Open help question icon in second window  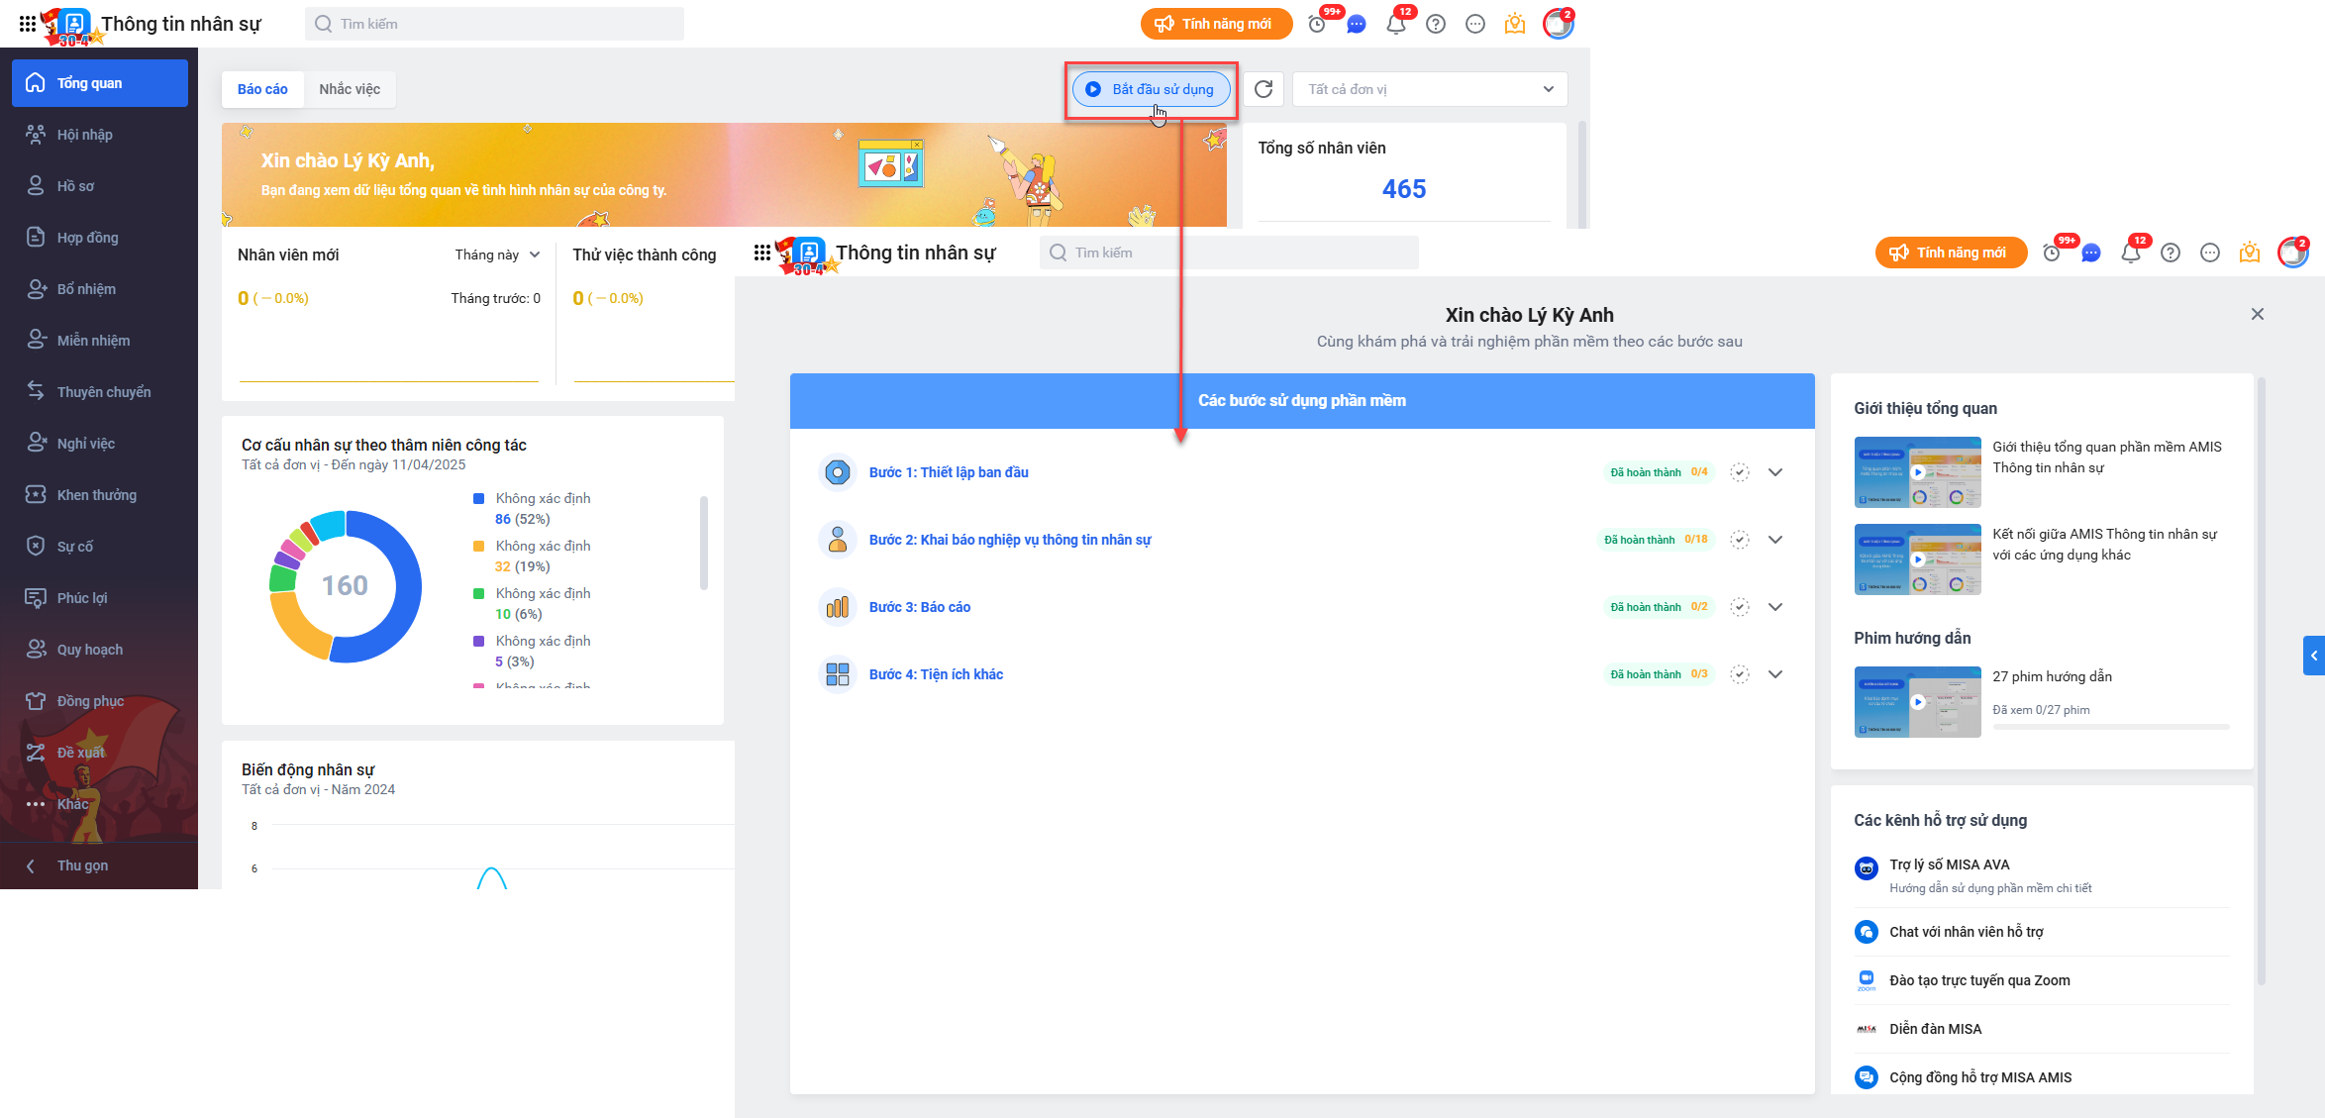[2171, 253]
